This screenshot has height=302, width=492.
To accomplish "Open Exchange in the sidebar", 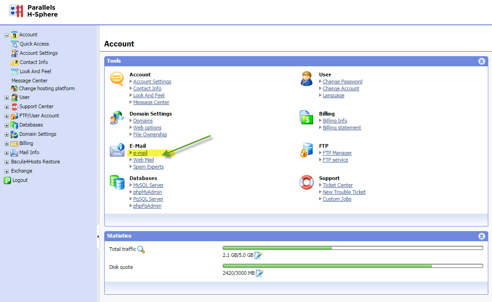I will point(22,171).
